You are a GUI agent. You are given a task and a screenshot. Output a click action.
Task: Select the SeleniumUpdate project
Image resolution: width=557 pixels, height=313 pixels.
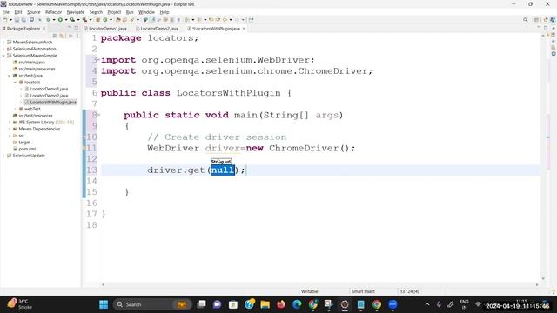[x=29, y=156]
